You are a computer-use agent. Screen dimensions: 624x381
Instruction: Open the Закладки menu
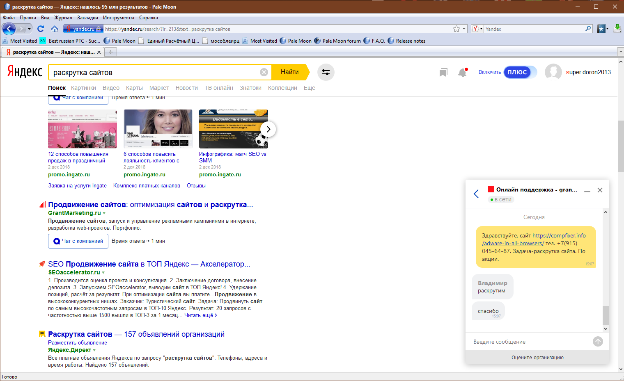pyautogui.click(x=87, y=18)
